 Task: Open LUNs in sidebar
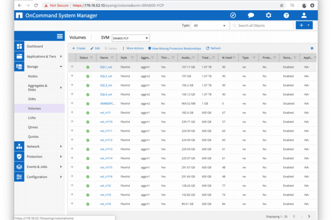click(32, 118)
